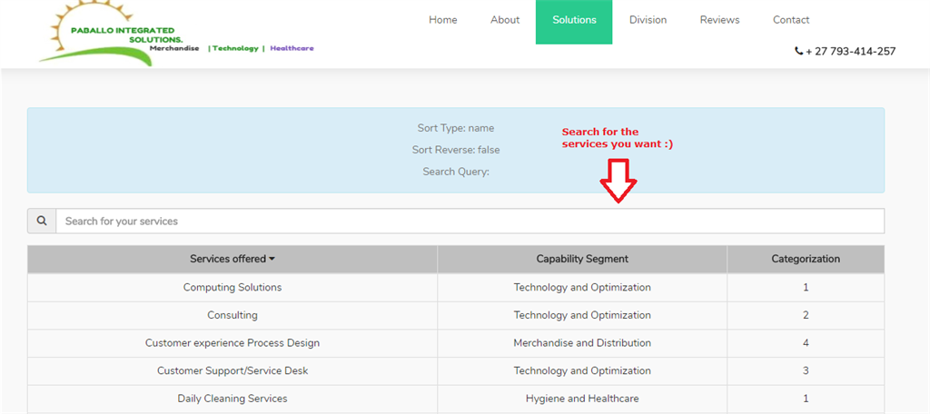Sort by Categorization column header
Screen dimensions: 930x414
pos(805,259)
